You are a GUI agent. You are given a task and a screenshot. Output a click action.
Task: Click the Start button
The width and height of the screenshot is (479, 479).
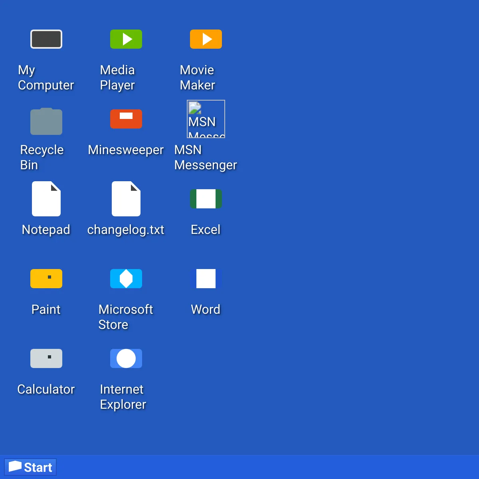[x=30, y=467]
